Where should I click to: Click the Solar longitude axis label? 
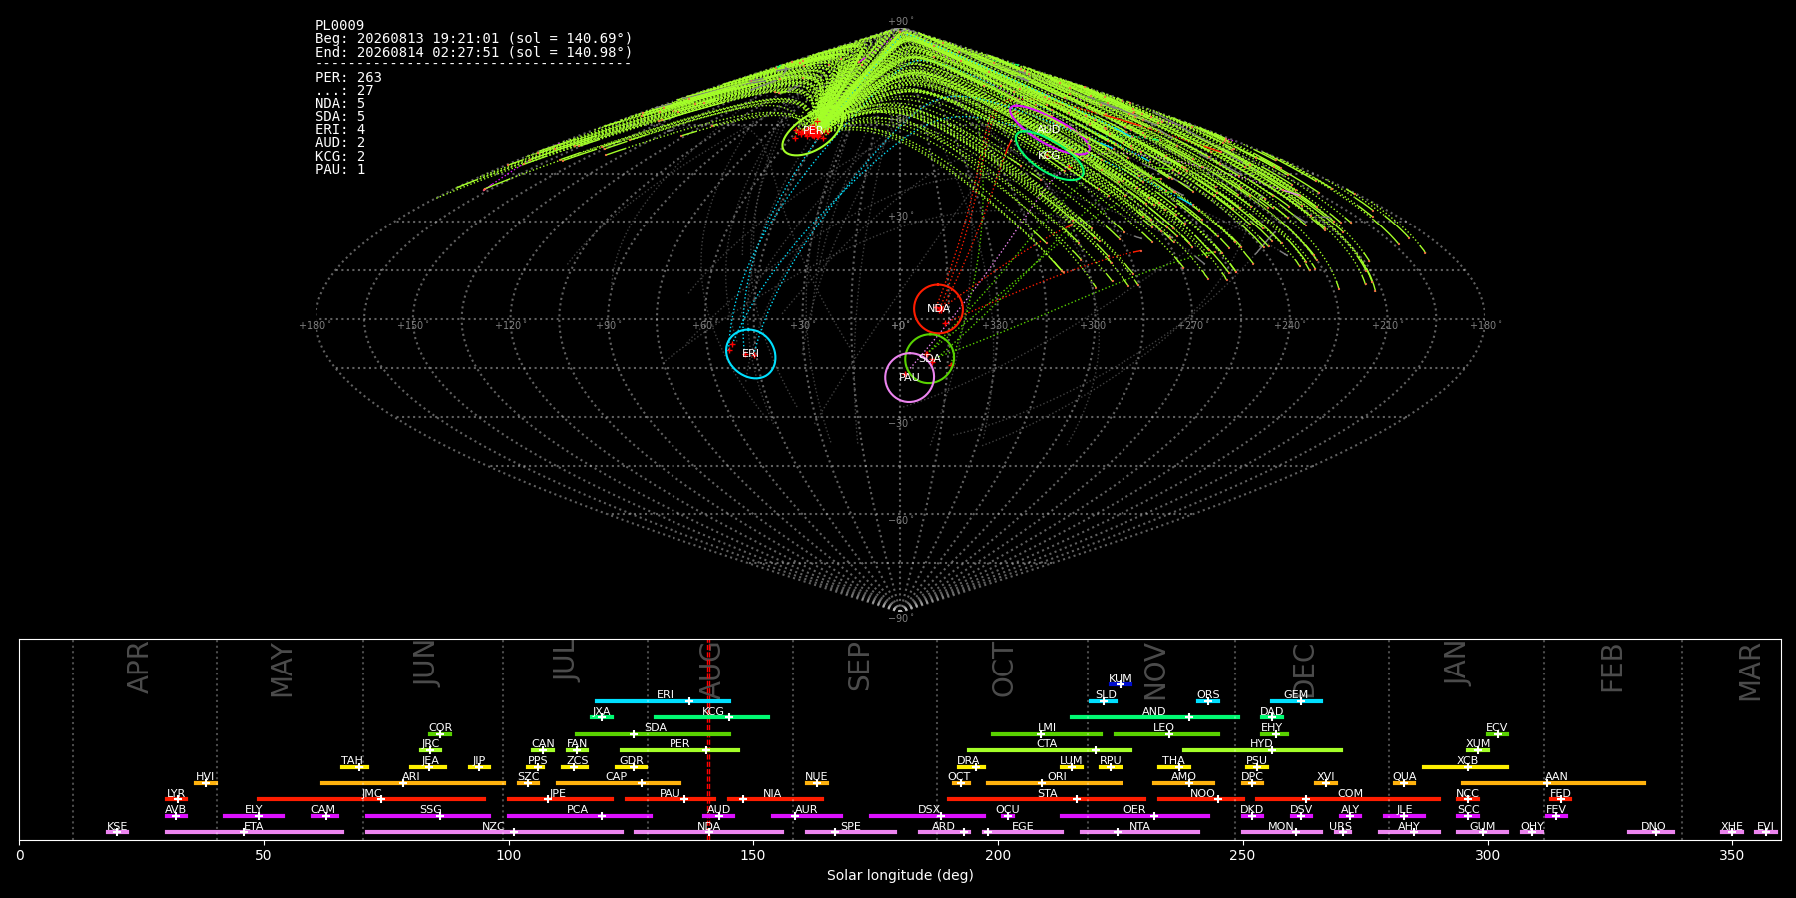coord(900,876)
